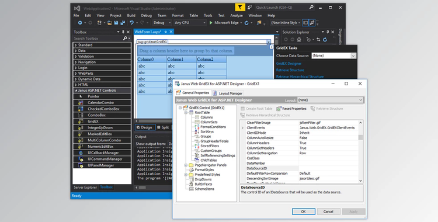
Task: Click the Retrieve Hierarchical Structure link
Action: click(x=300, y=77)
